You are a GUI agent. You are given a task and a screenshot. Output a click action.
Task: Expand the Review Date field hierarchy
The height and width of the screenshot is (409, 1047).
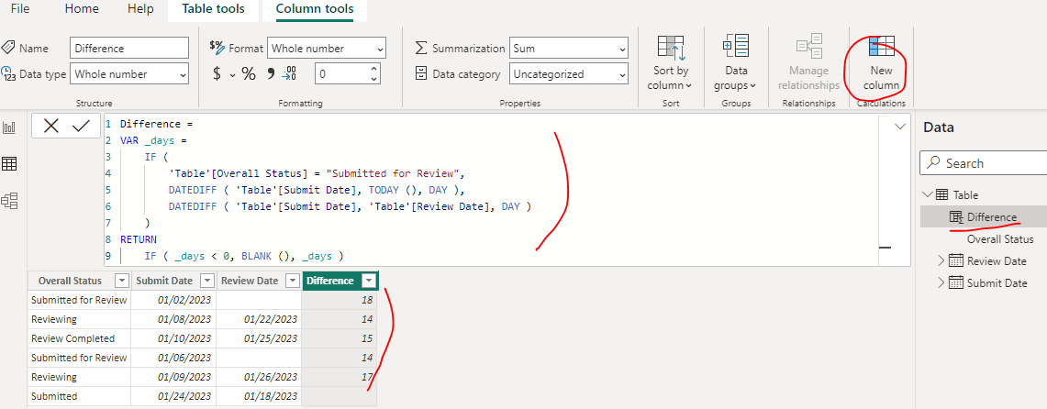point(941,260)
